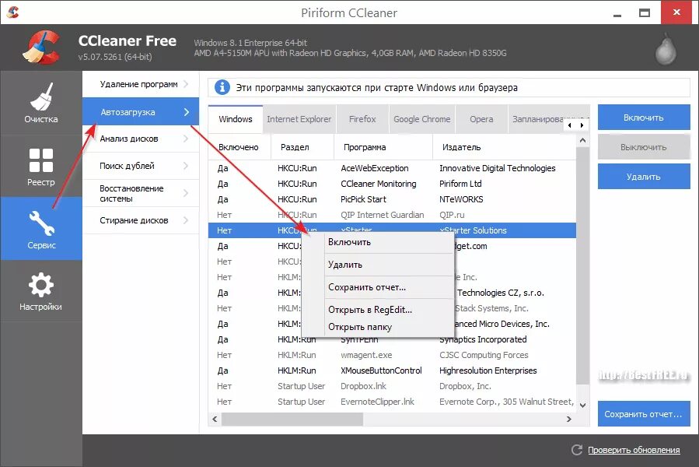Screen dimensions: 699x467
Task: Switch to Google Chrome tab
Action: (x=421, y=119)
